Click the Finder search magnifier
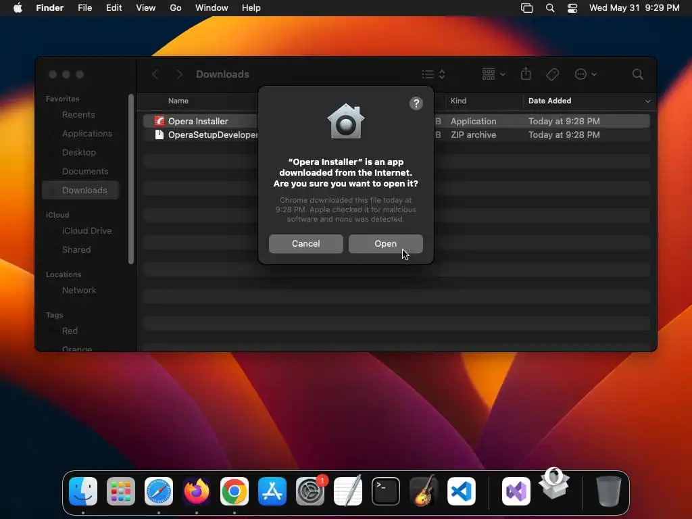The image size is (692, 519). point(637,74)
